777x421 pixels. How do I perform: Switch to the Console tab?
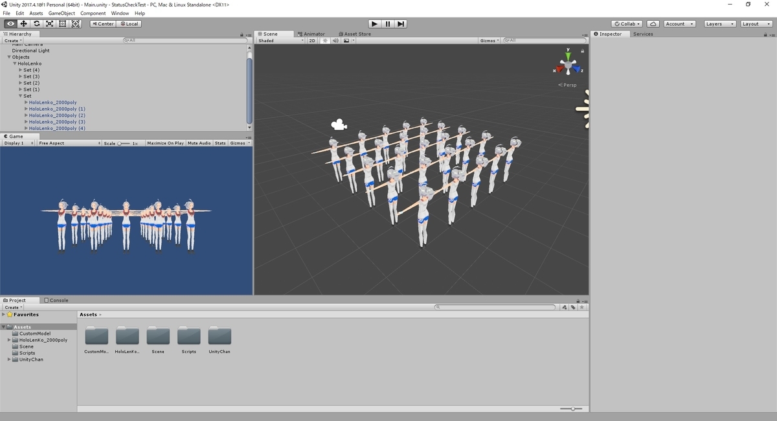pyautogui.click(x=56, y=301)
